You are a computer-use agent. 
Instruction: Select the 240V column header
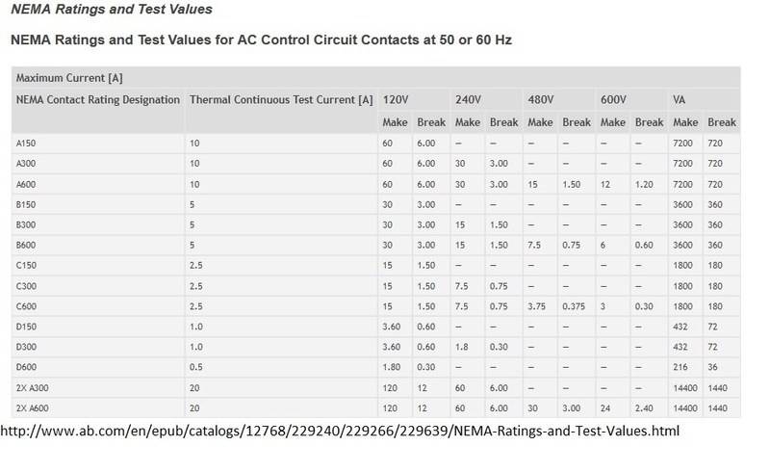coord(469,99)
